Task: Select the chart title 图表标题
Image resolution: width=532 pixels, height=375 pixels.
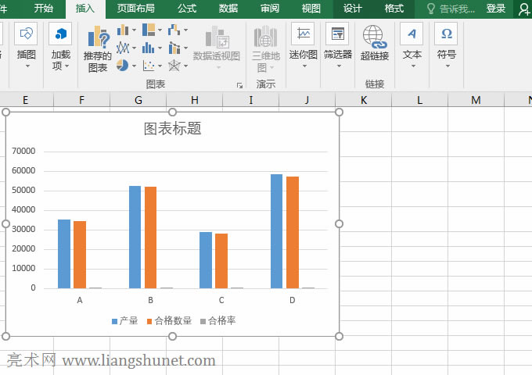Action: pyautogui.click(x=172, y=128)
